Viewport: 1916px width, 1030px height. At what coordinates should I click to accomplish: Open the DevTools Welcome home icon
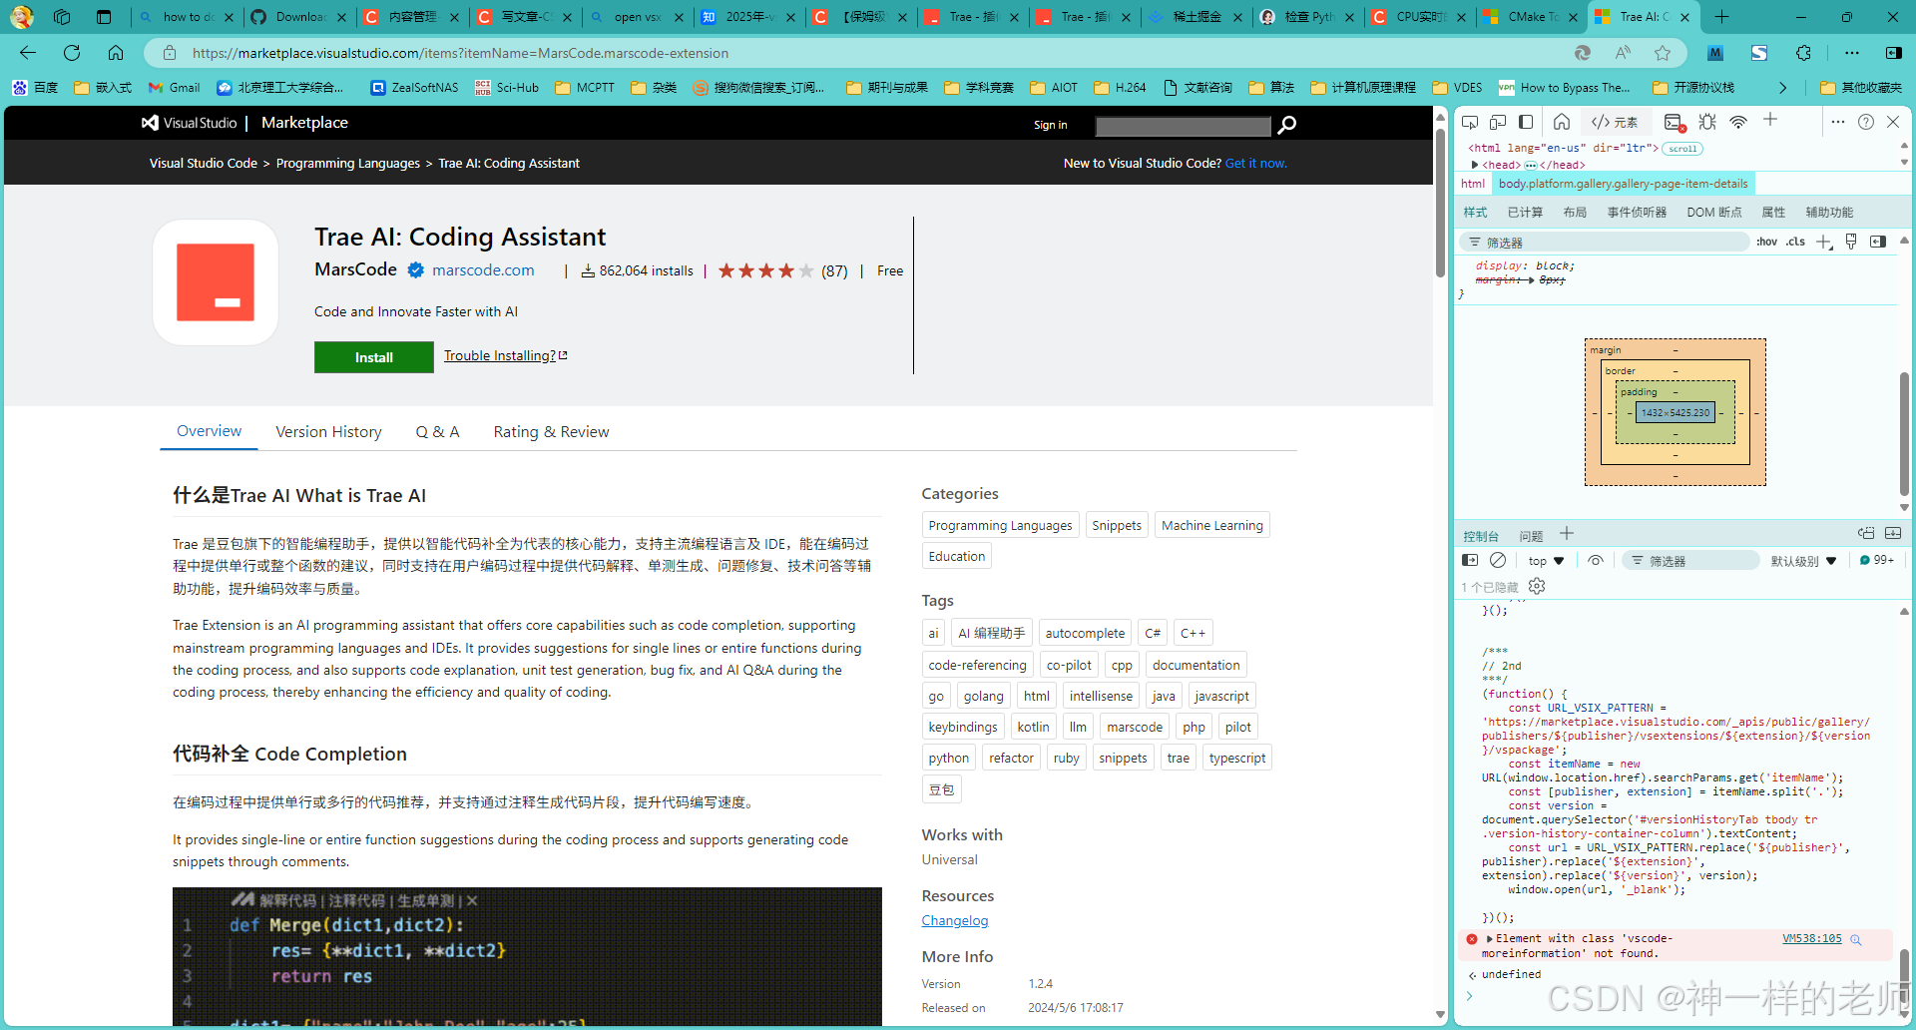coord(1562,122)
